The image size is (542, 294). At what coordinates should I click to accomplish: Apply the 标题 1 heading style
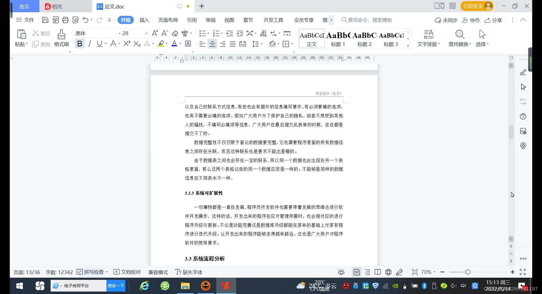(x=338, y=38)
